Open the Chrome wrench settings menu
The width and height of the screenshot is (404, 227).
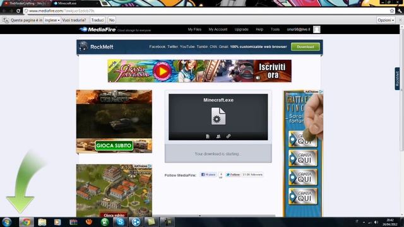click(400, 11)
